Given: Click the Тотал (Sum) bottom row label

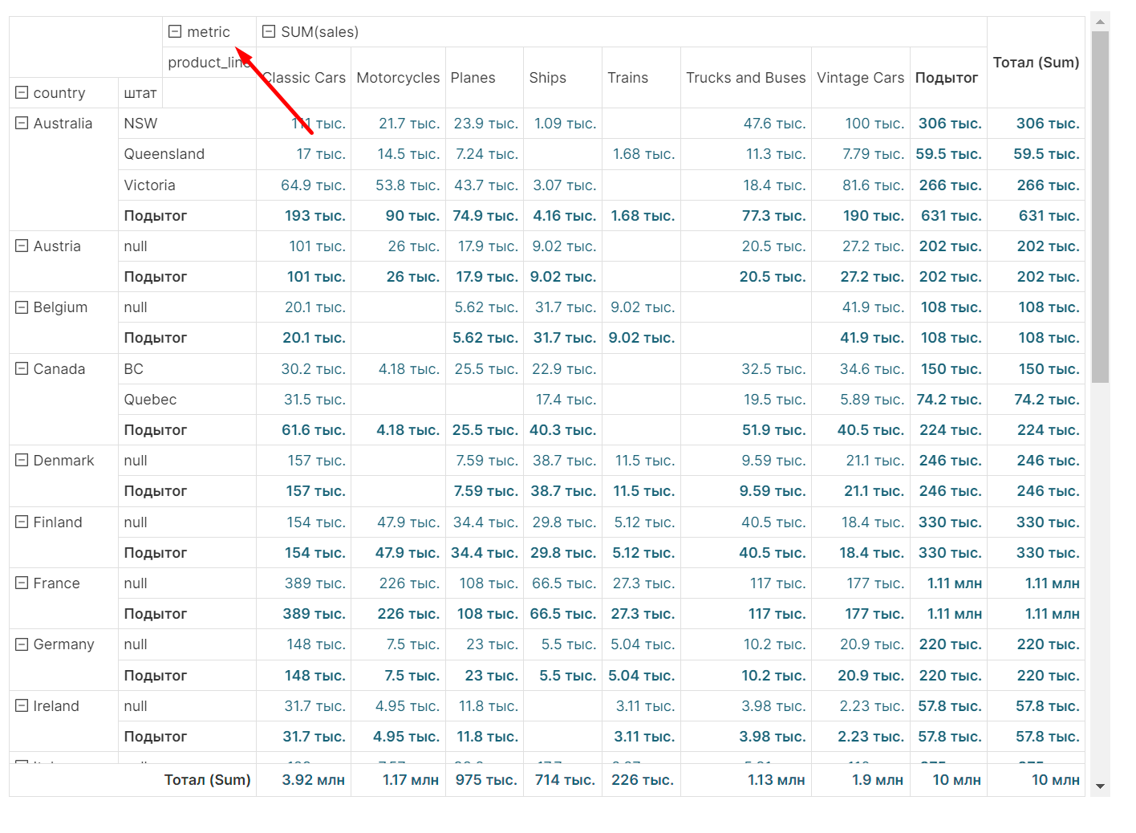Looking at the screenshot, I should [207, 780].
